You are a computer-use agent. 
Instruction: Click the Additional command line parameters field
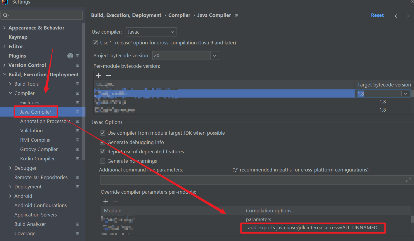252,180
